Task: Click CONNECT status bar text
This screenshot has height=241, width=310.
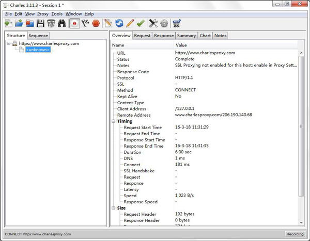Action: click(x=38, y=234)
